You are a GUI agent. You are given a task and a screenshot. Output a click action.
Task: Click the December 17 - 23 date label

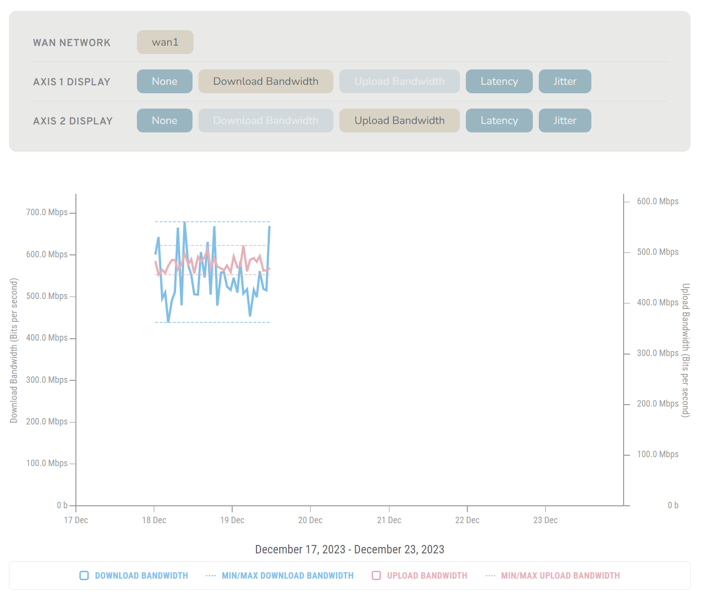(349, 549)
